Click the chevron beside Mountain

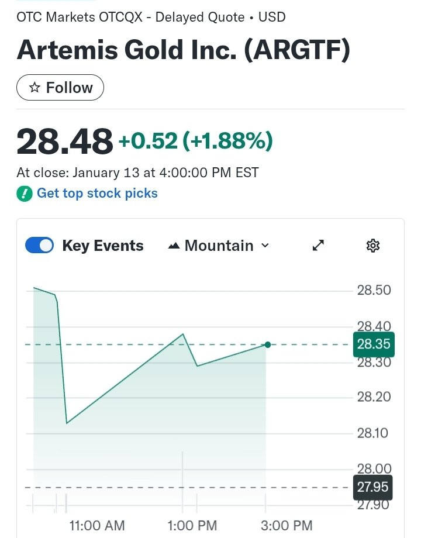tap(265, 246)
